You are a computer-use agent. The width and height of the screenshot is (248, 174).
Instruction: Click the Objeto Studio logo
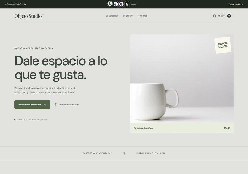29,16
